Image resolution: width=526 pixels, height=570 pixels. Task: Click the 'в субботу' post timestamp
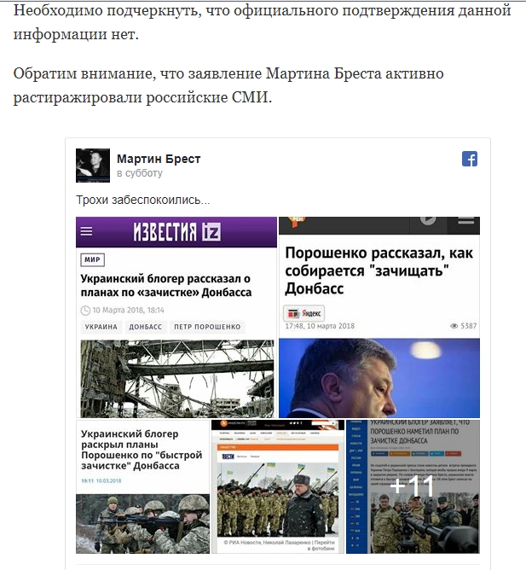click(x=140, y=173)
